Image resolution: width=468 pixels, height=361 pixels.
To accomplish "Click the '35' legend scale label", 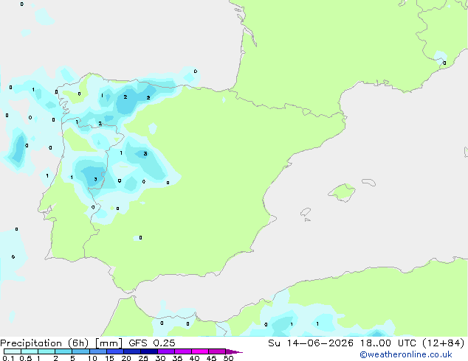I will 177,358.
